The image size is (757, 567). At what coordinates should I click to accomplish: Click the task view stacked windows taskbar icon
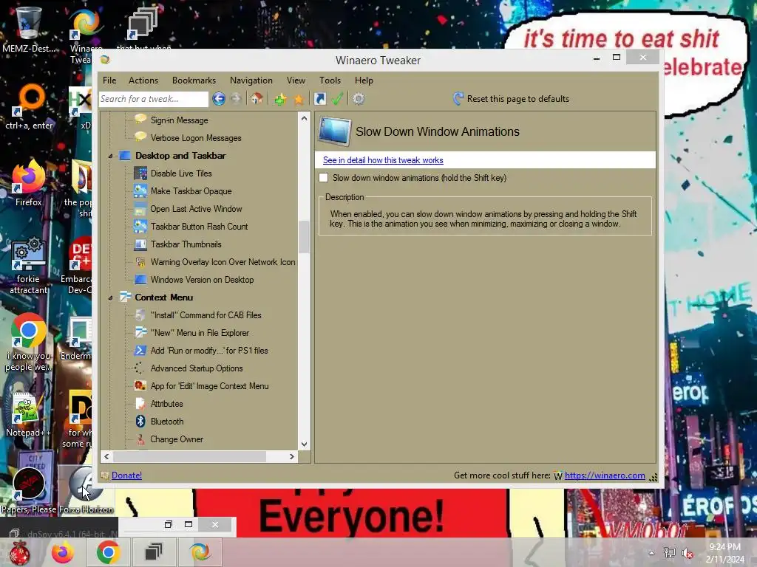(154, 552)
